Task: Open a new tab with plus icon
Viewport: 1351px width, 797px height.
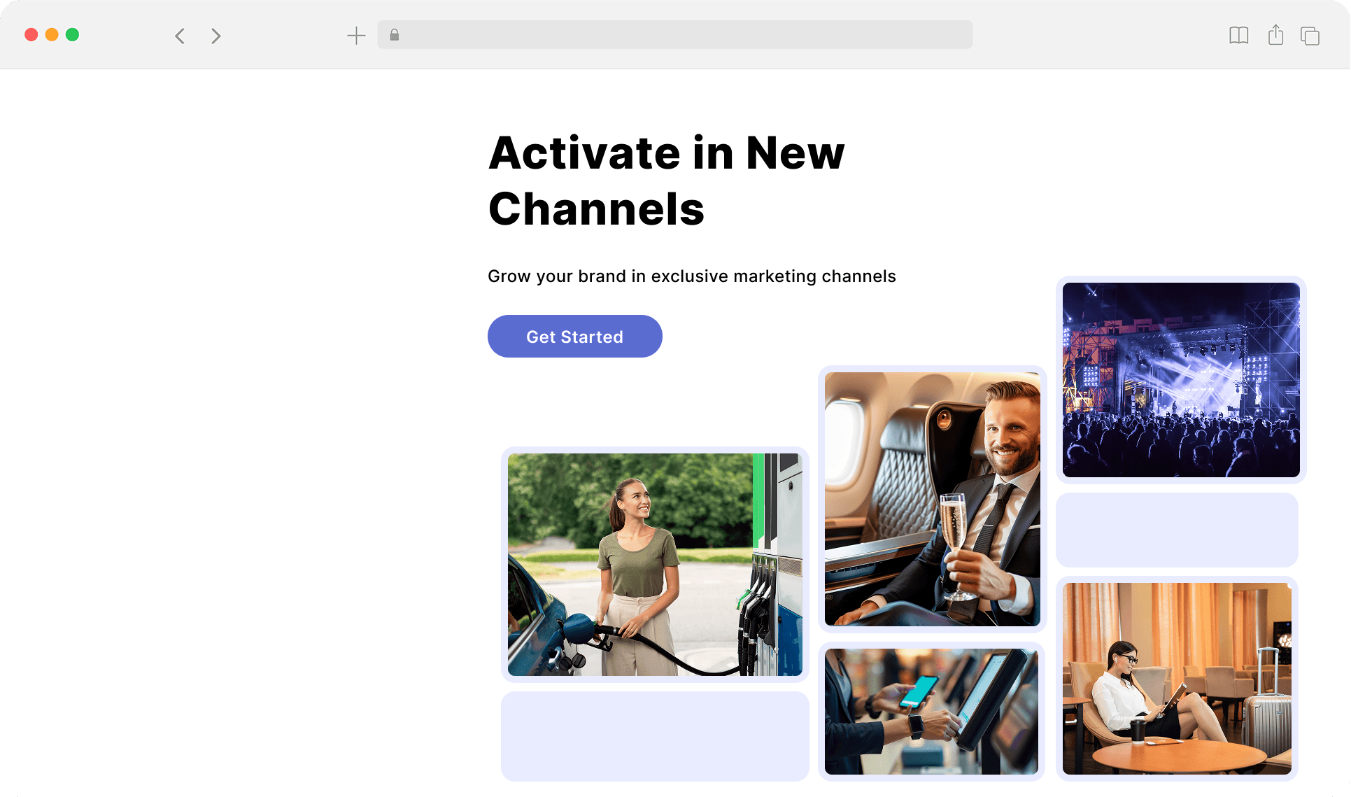Action: (x=356, y=36)
